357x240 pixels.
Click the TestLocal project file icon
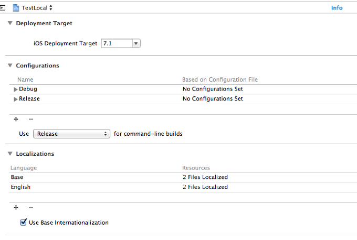pos(16,8)
